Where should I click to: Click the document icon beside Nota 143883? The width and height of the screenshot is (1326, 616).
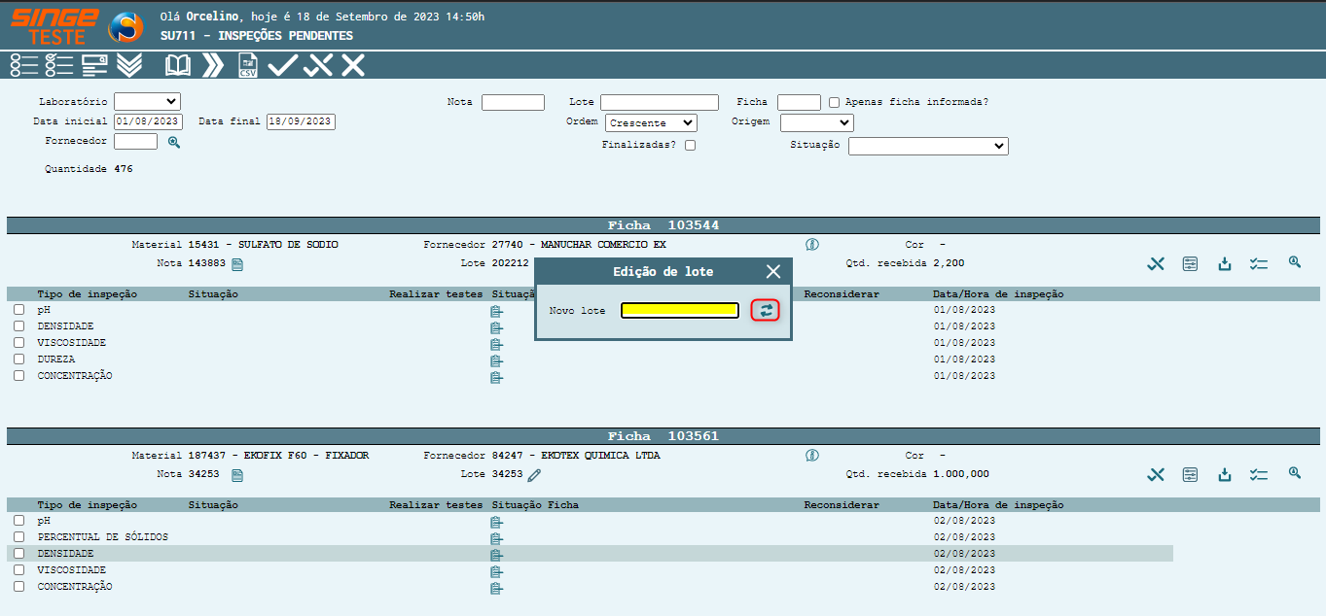click(237, 264)
